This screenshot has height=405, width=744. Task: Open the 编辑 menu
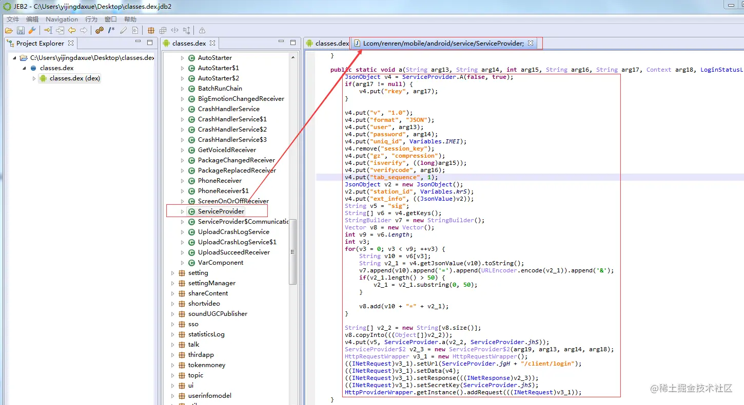tap(32, 19)
